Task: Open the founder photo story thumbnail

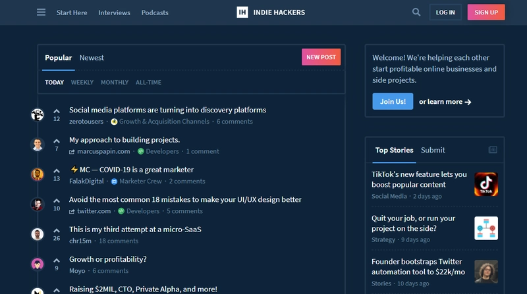Action: coord(486,272)
